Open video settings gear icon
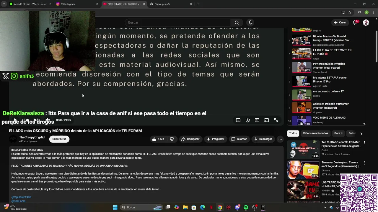This screenshot has height=212, width=378. click(247, 120)
